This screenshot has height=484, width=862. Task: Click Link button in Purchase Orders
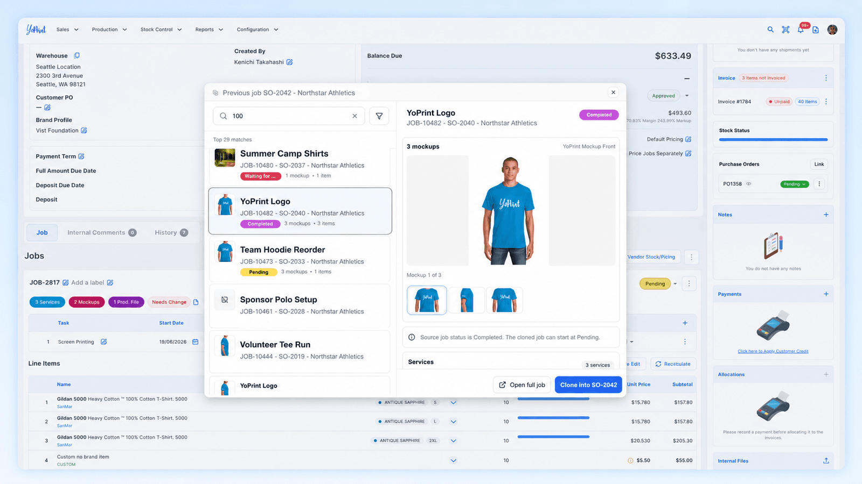pos(819,165)
